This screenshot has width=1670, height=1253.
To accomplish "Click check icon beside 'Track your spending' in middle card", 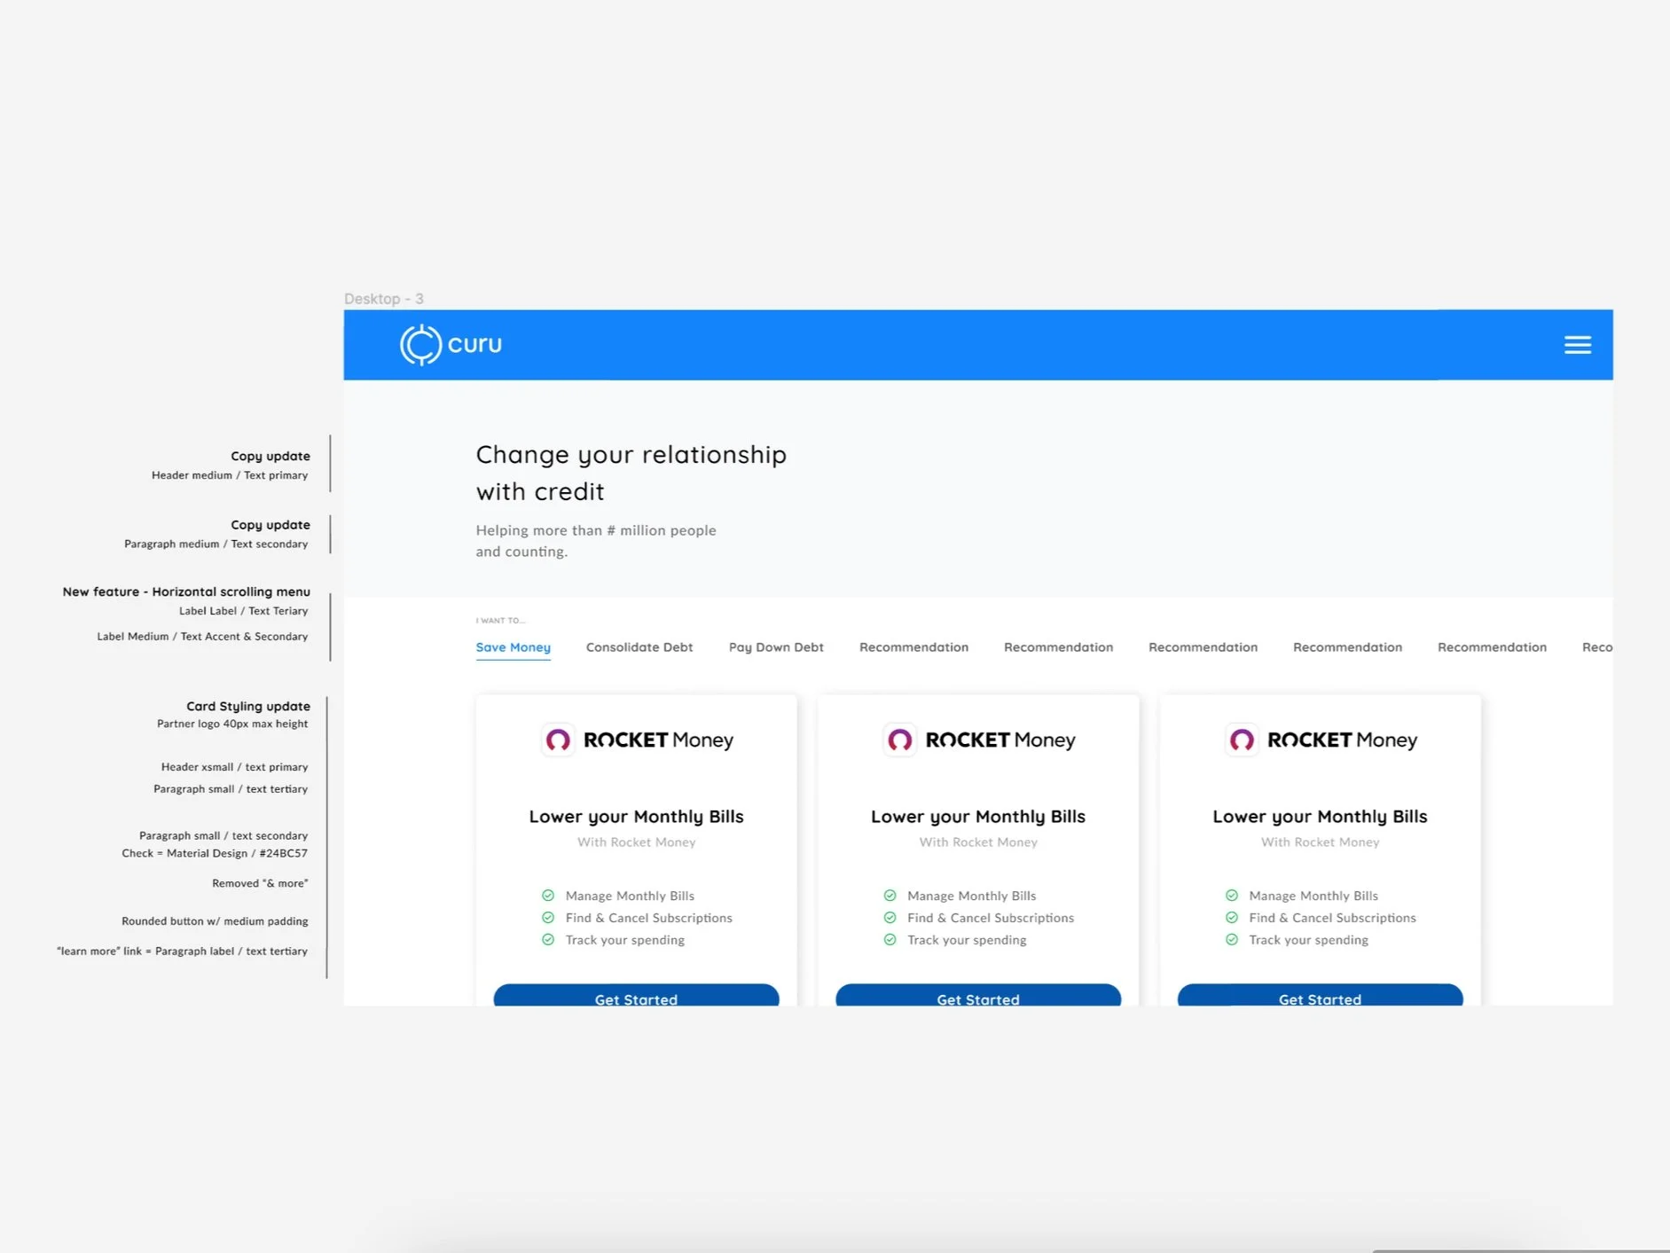I will point(890,940).
